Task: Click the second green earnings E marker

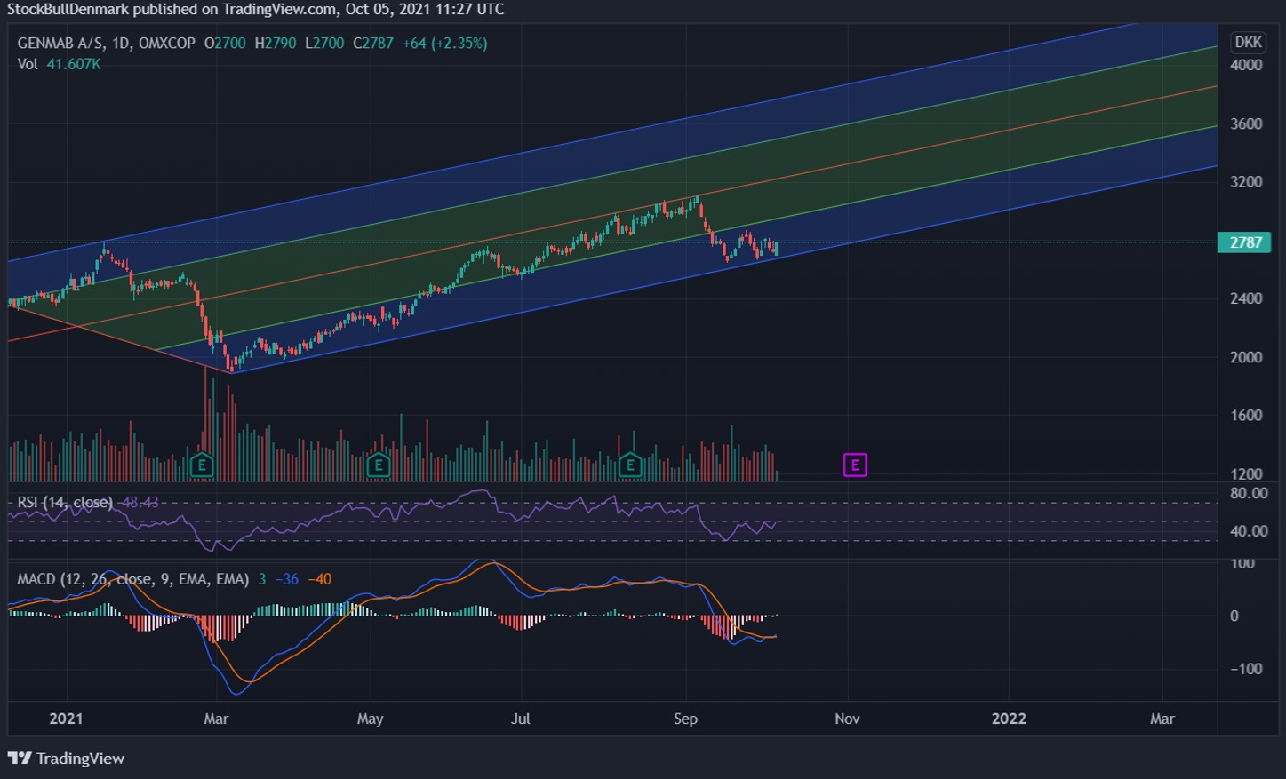Action: point(379,465)
